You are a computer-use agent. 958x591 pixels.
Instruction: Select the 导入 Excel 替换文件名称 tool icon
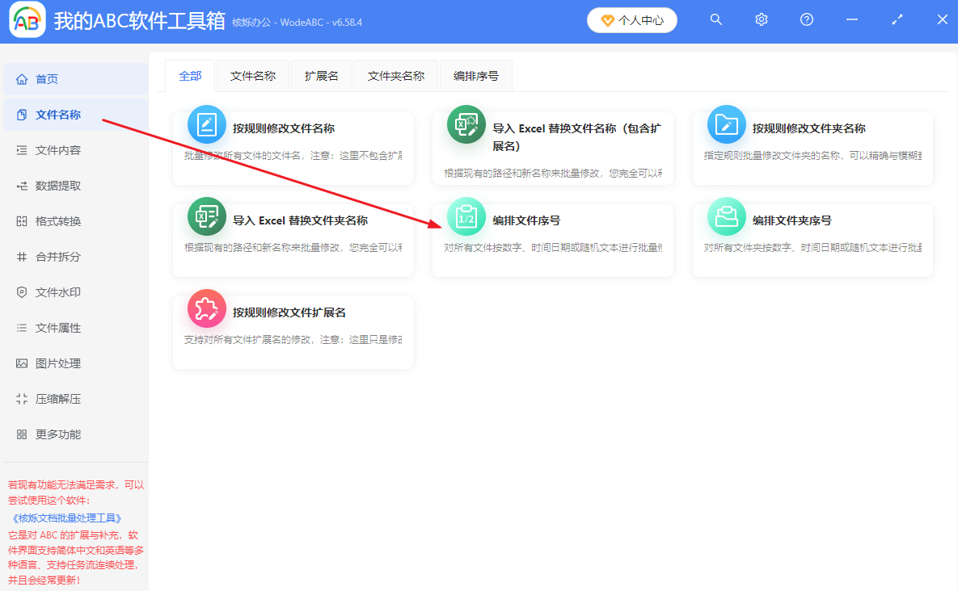pyautogui.click(x=466, y=125)
